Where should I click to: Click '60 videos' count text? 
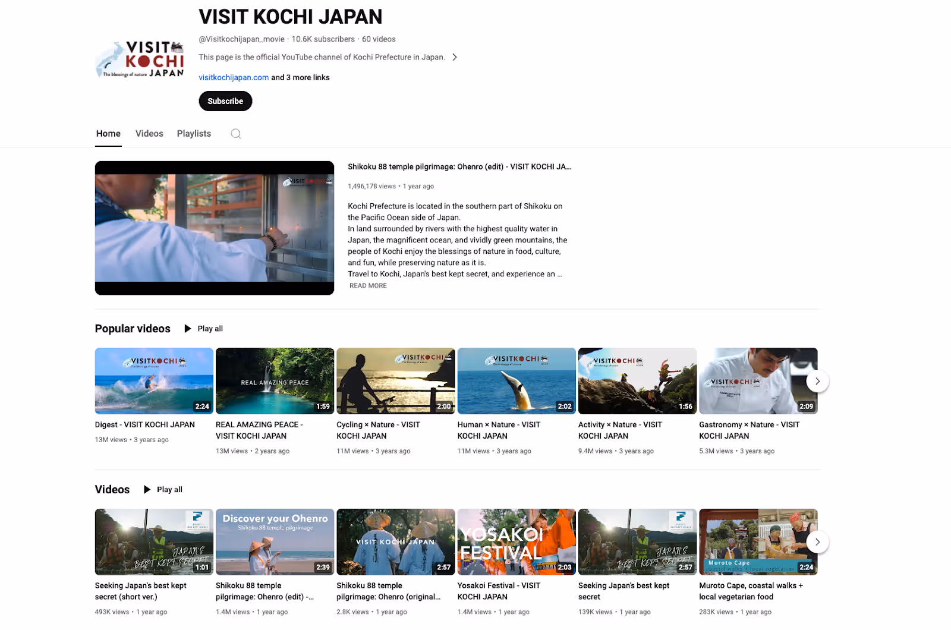(x=379, y=39)
